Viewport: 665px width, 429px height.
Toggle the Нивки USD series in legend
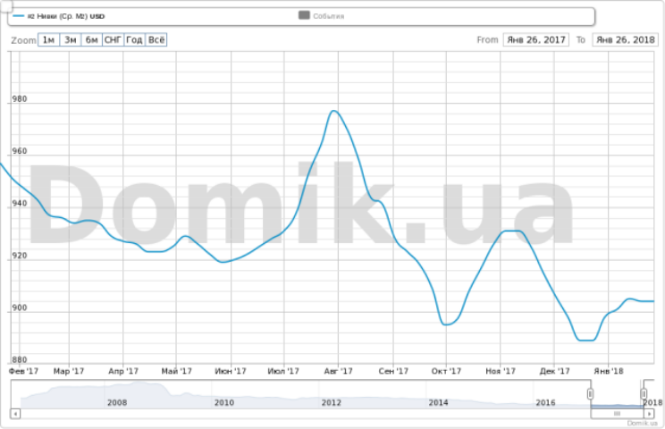59,16
